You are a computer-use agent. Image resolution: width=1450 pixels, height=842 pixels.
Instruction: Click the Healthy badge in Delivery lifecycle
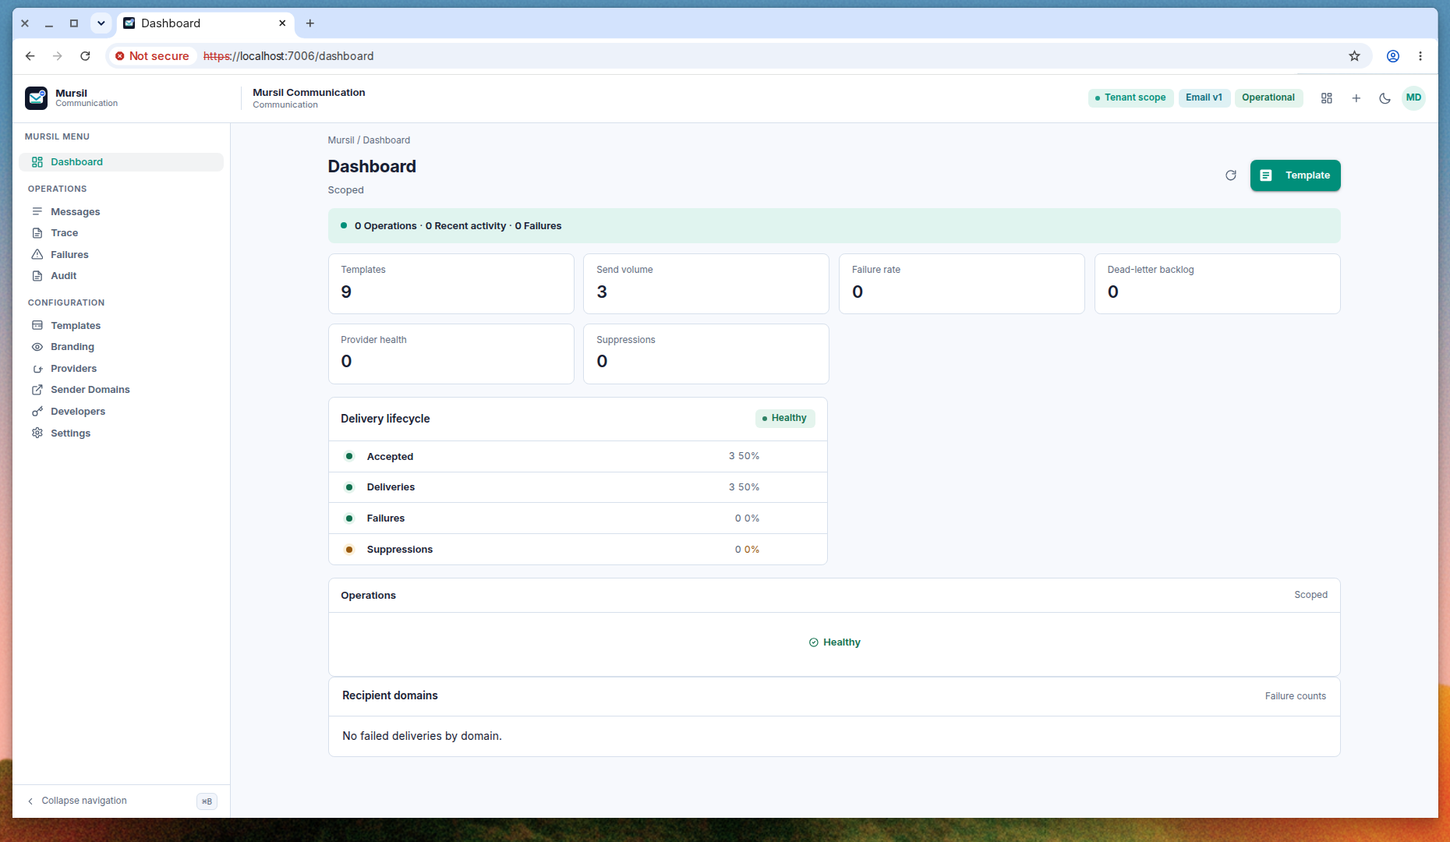(785, 419)
